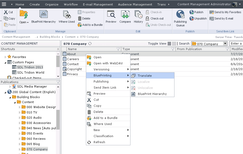The width and height of the screenshot is (243, 154).
Task: Click the search input field
Action: click(236, 44)
